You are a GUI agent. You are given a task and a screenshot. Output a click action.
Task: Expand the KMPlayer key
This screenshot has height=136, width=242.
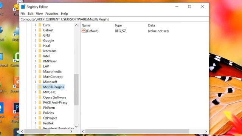[x=36, y=61]
